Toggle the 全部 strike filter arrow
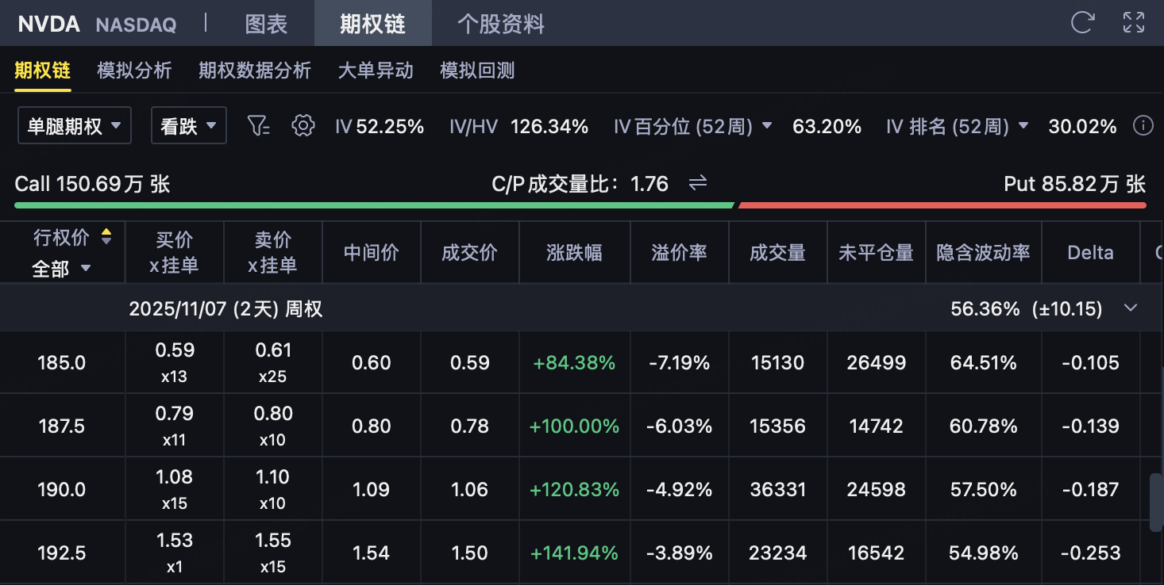This screenshot has width=1164, height=585. [x=86, y=269]
